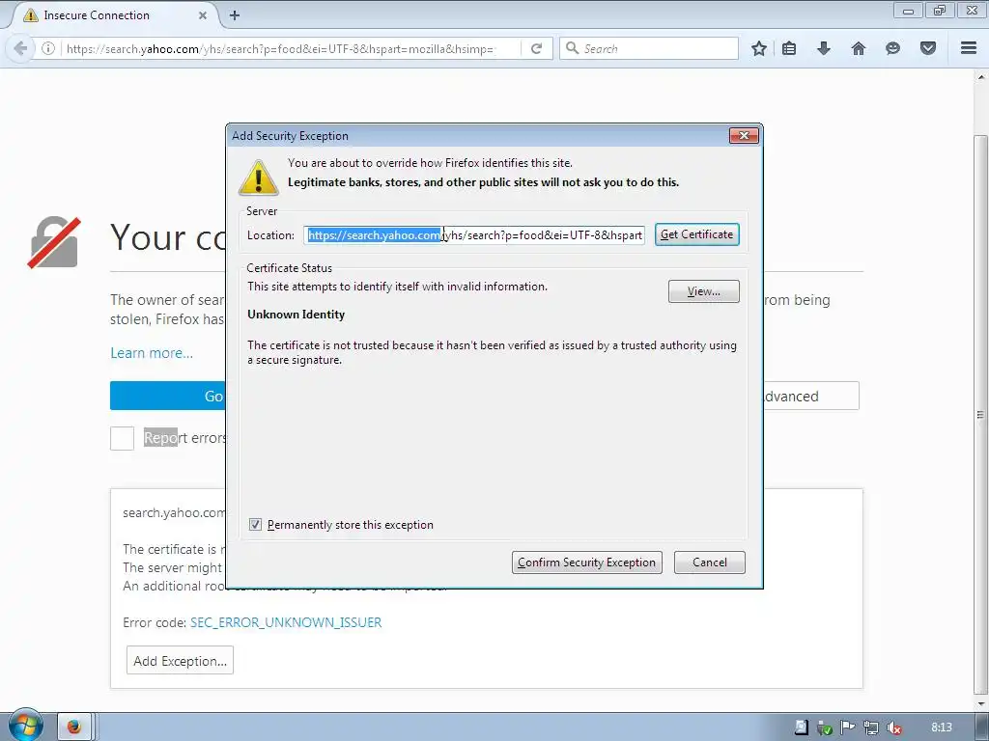The height and width of the screenshot is (741, 989).
Task: Open SEC_ERROR_UNKNOWN_ISSUER error code link
Action: click(x=286, y=622)
